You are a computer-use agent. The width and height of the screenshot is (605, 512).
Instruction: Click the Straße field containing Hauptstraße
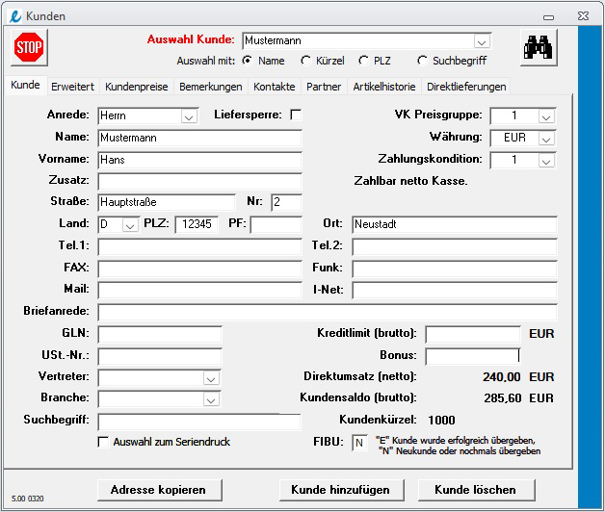167,202
